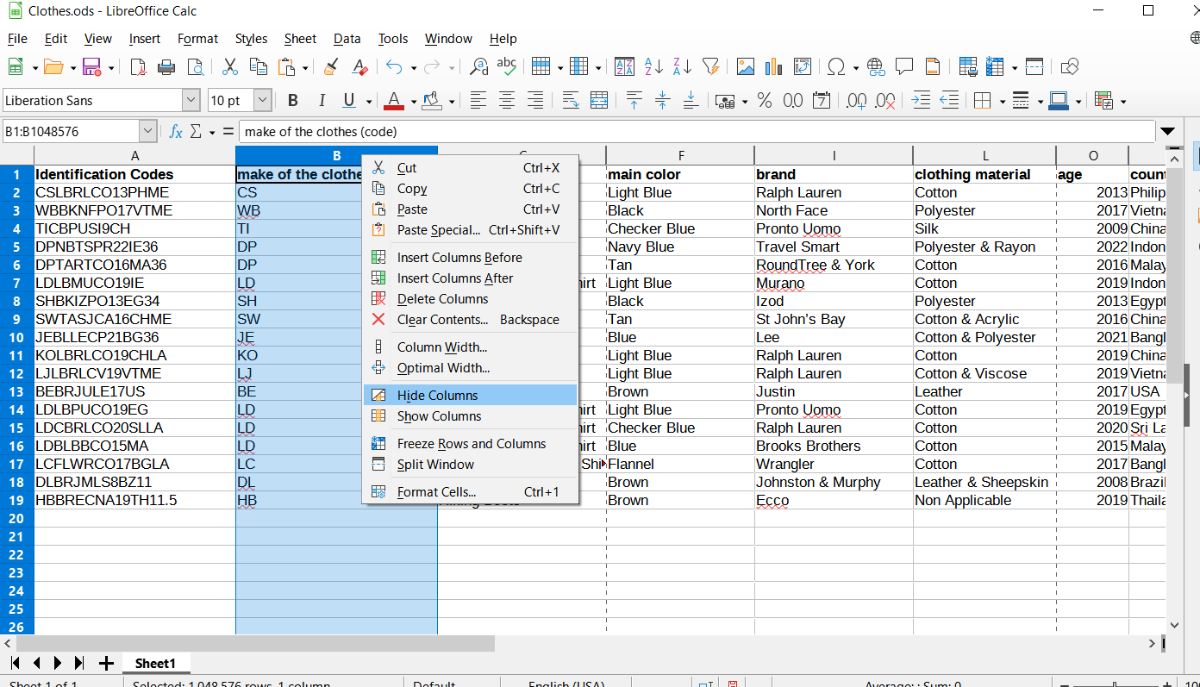Toggle bold formatting
Screen dimensions: 1200x687
click(x=293, y=101)
